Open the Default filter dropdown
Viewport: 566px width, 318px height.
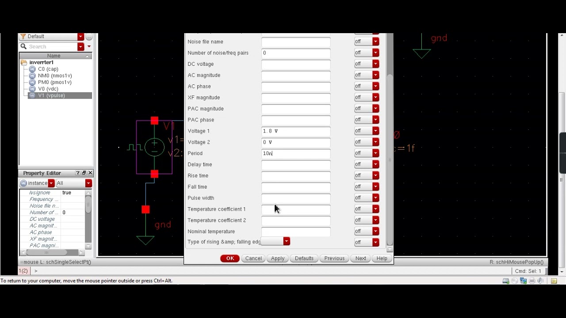coord(80,37)
